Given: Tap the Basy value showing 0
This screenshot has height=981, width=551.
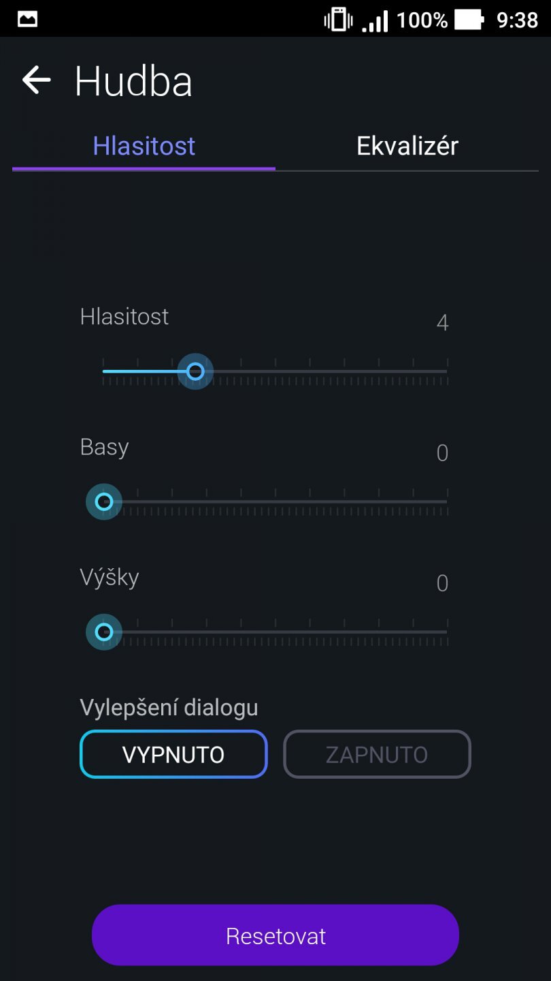Looking at the screenshot, I should (x=442, y=453).
